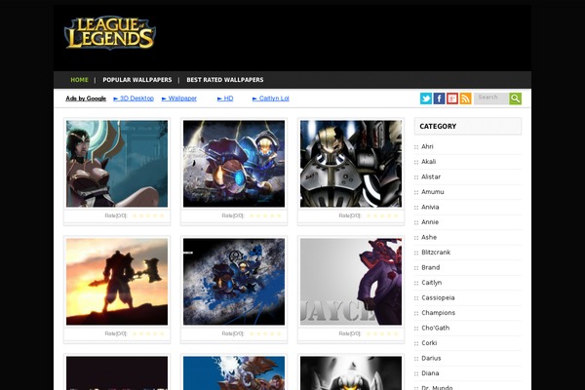585x390 pixels.
Task: Open the Darius category
Action: (431, 358)
